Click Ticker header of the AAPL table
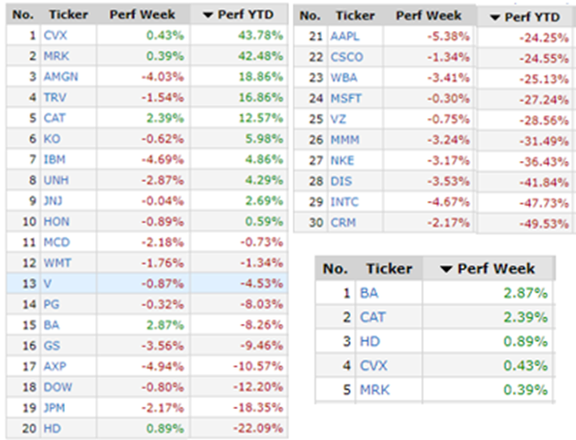The height and width of the screenshot is (440, 576). pyautogui.click(x=356, y=16)
